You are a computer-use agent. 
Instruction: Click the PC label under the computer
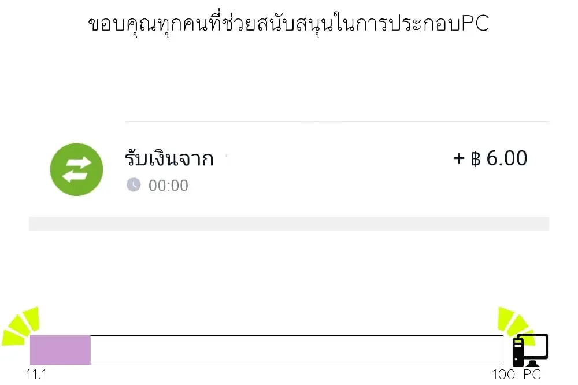[x=532, y=375]
